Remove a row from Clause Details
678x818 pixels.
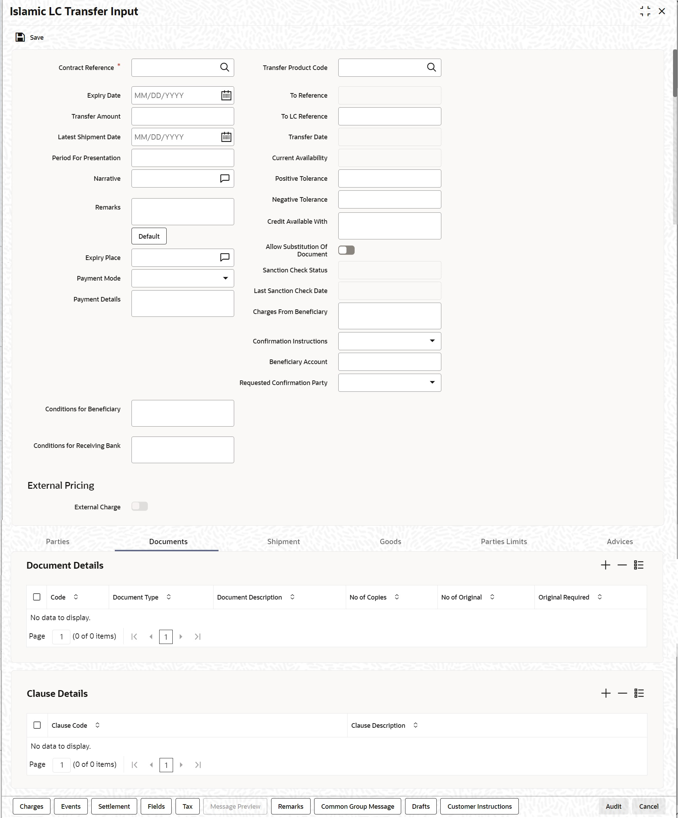pos(622,693)
